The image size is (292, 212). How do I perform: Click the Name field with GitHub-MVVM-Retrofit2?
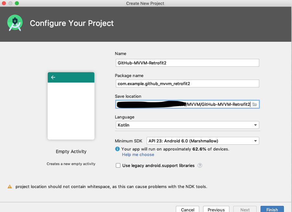187,63
